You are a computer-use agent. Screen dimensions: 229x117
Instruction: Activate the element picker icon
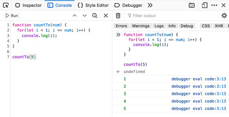tap(6, 6)
